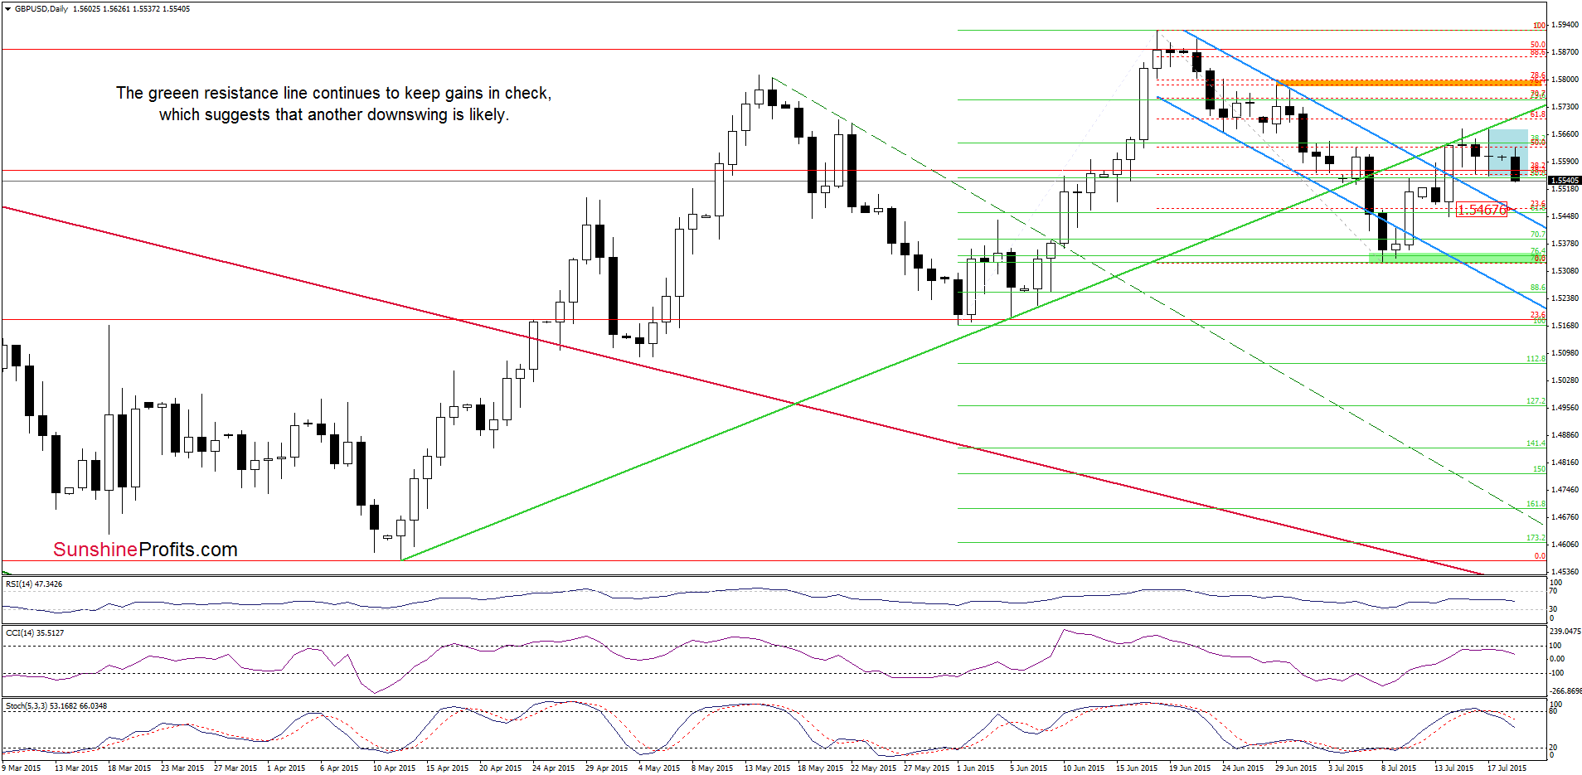Click the 1.50280 price axis label
Viewport: 1582px width, 775px height.
[x=1565, y=380]
